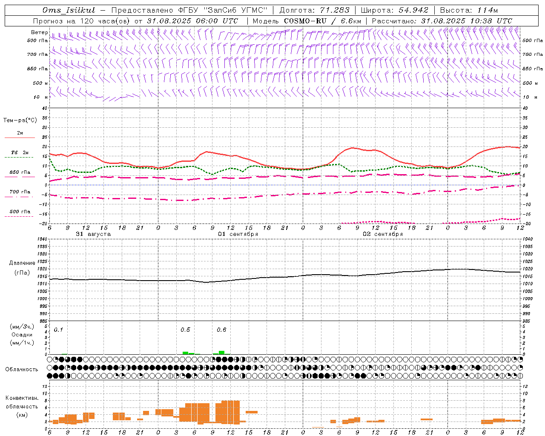Viewport: 545px width, 436px height.
Task: Select the elevation text Высота: 114м
Action: pyautogui.click(x=469, y=10)
